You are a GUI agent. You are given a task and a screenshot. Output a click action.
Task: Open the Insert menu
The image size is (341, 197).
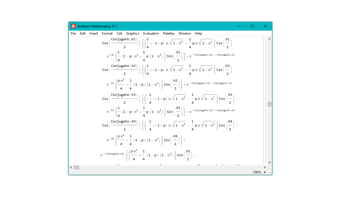click(93, 33)
